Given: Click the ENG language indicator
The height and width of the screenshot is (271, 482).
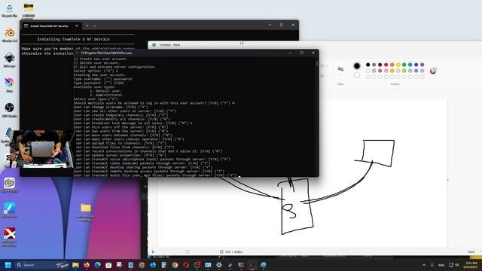Looking at the screenshot, I should point(441,265).
